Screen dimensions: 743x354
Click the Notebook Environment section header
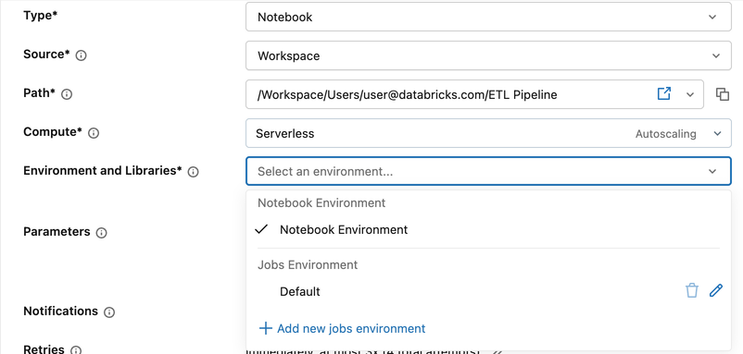click(321, 202)
